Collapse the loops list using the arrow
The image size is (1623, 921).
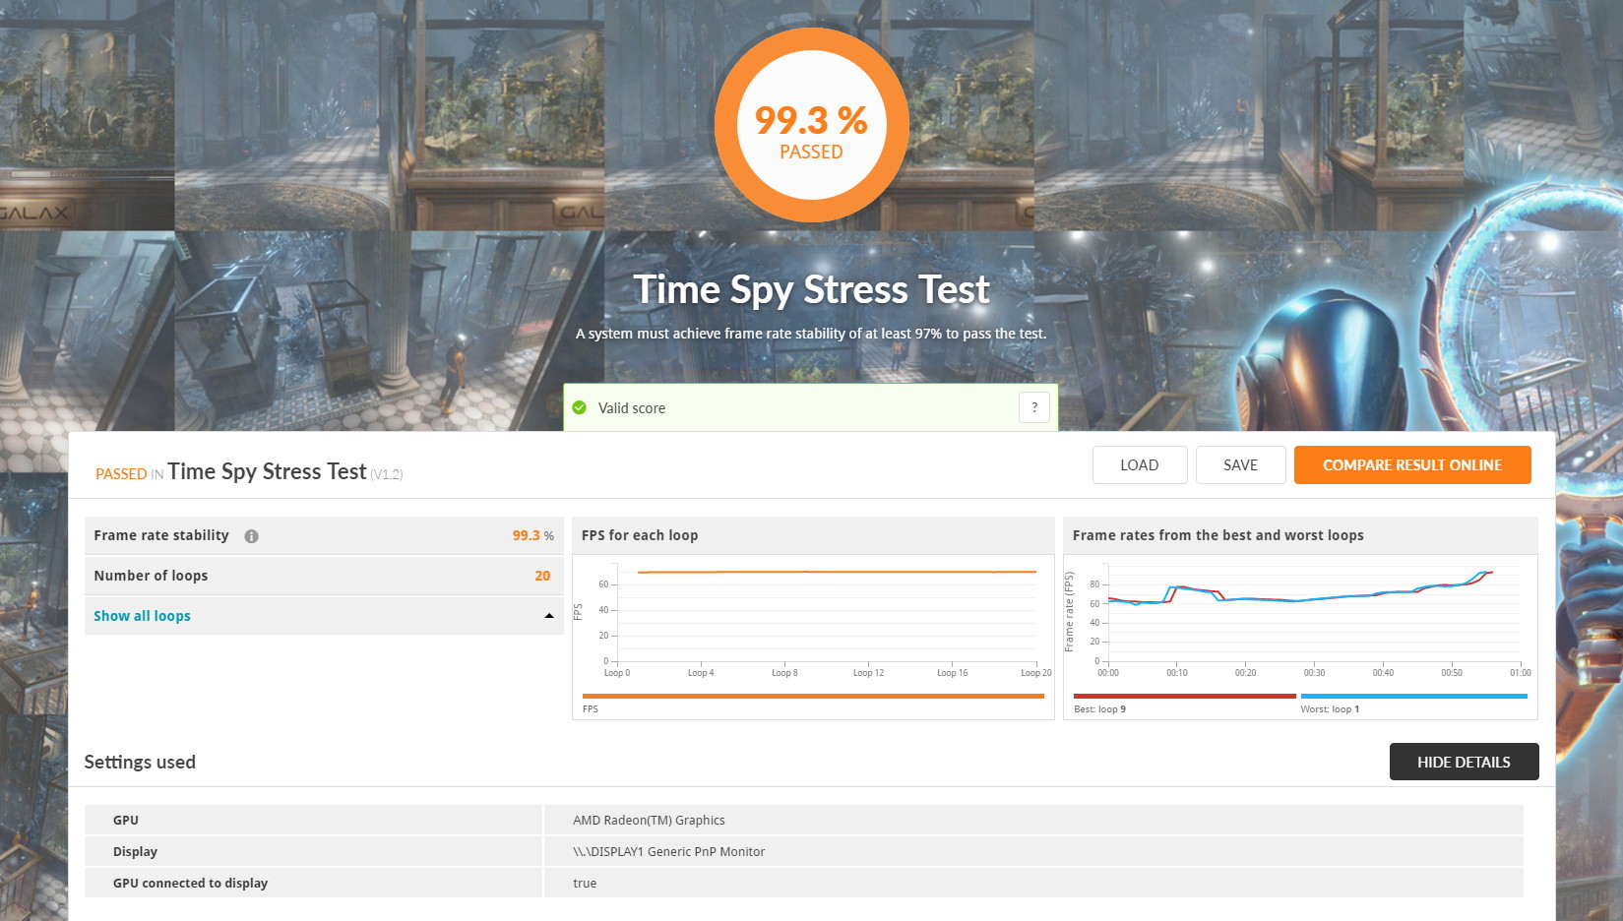point(548,616)
